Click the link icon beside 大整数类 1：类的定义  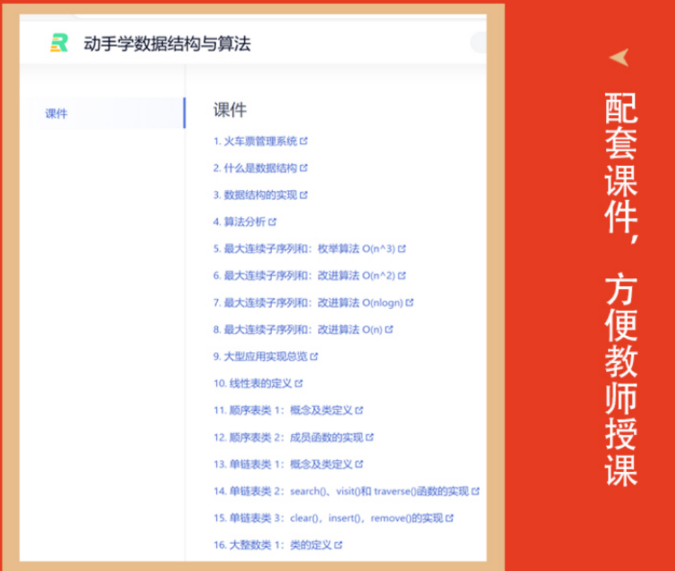(x=338, y=545)
